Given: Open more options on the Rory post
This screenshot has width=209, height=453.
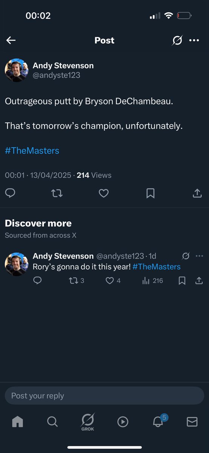Looking at the screenshot, I should [x=199, y=256].
